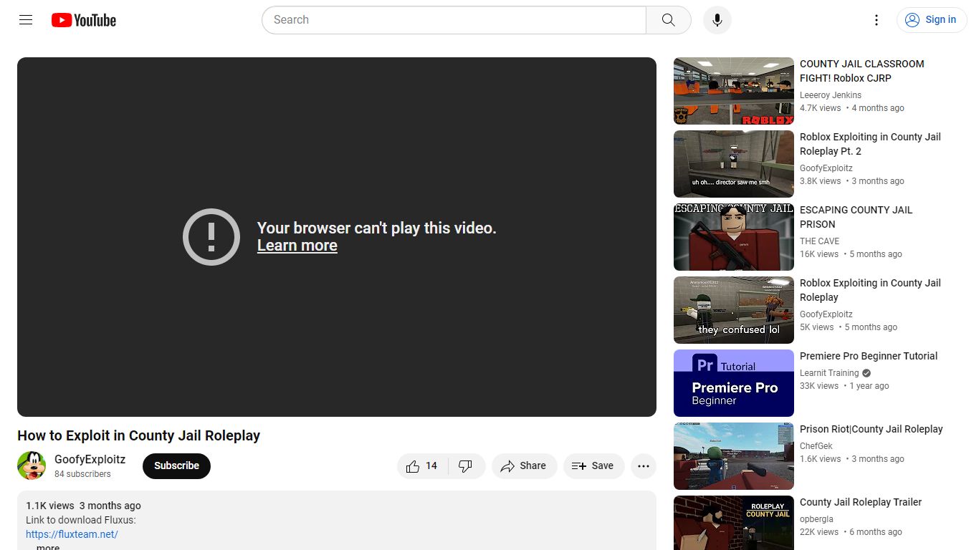Open 'Premiere Pro Beginner Tutorial' title
Screen dimensions: 979x550
(869, 356)
